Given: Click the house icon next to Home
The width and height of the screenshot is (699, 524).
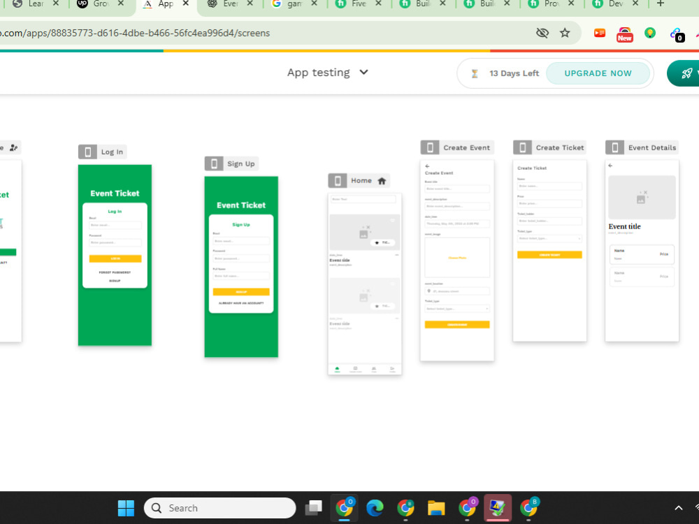Looking at the screenshot, I should (x=382, y=181).
